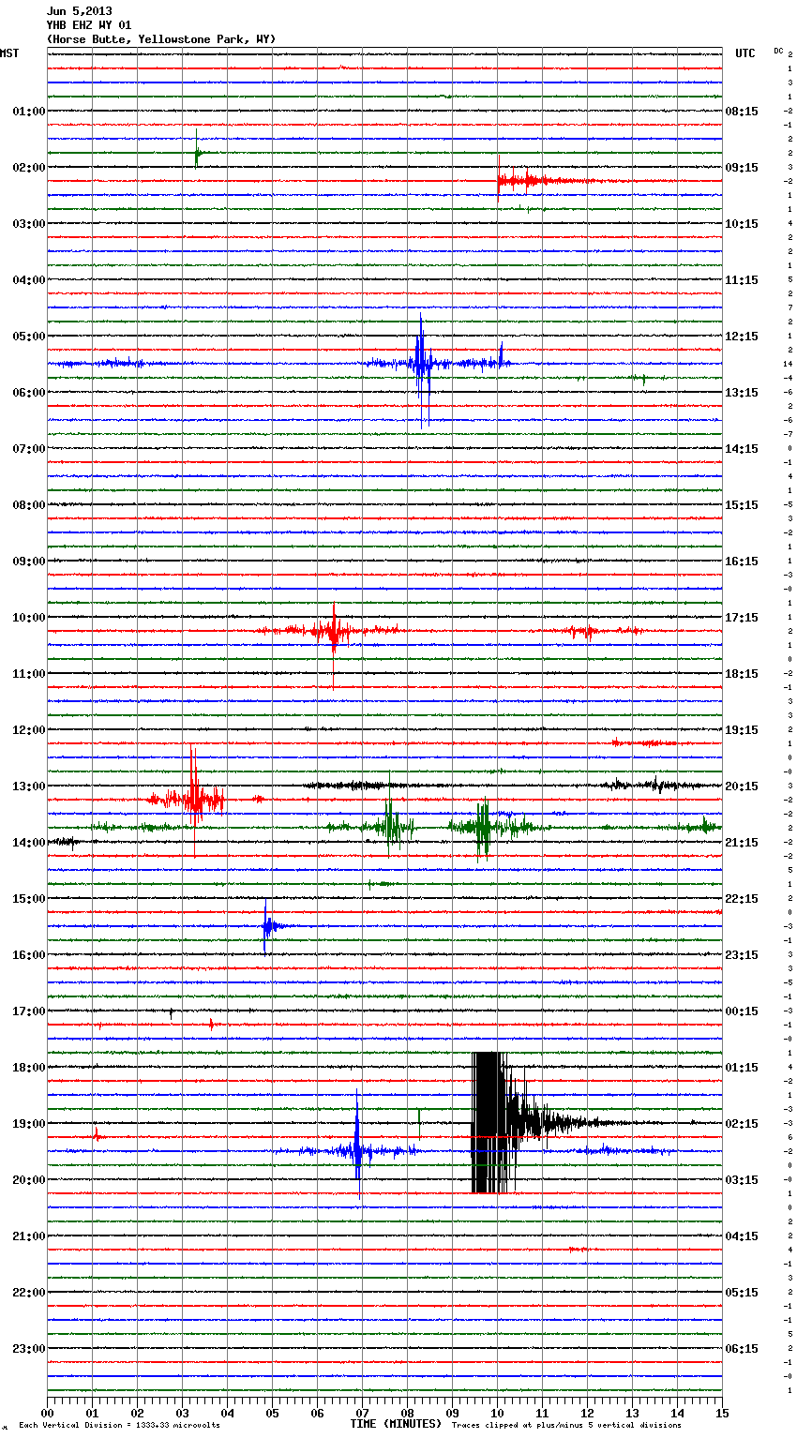
Task: Click the date label Jun 5,2013
Action: [x=80, y=11]
